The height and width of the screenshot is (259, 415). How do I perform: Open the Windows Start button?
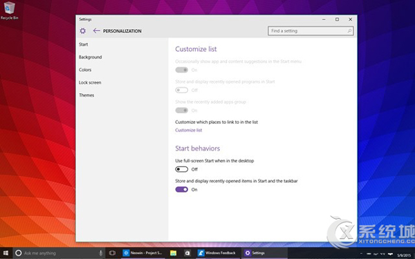[6, 253]
